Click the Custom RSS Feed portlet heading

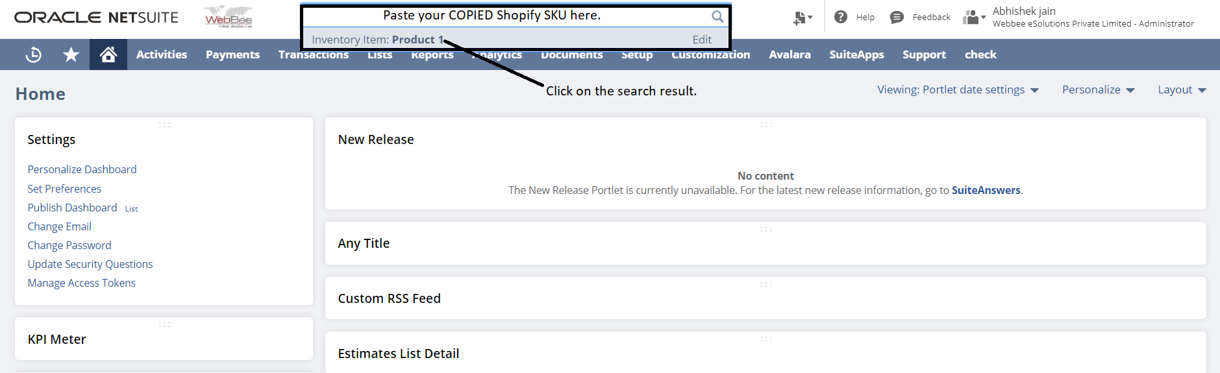[x=389, y=298]
